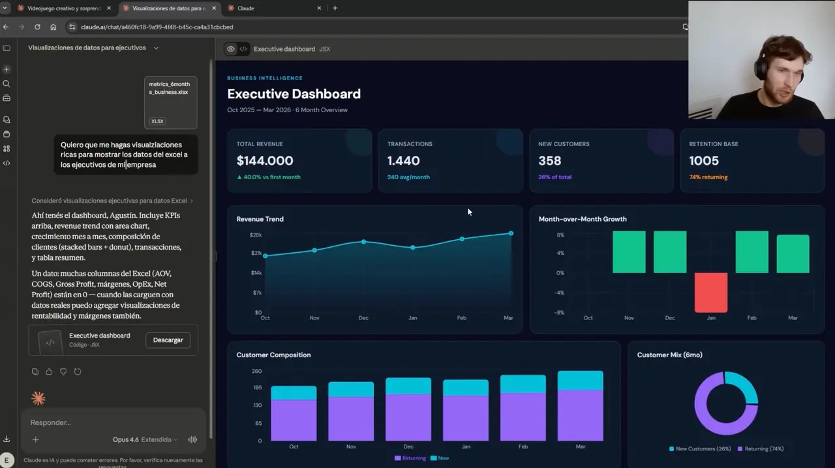Open a new browser tab with plus
835x468 pixels.
(x=335, y=8)
